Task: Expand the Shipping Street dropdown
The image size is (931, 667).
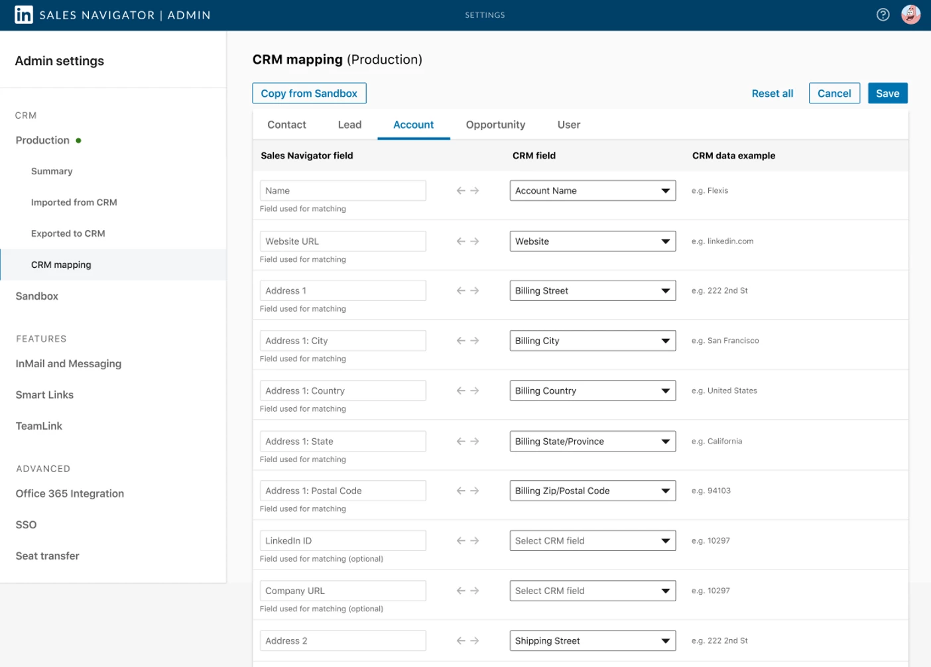Action: [x=592, y=641]
